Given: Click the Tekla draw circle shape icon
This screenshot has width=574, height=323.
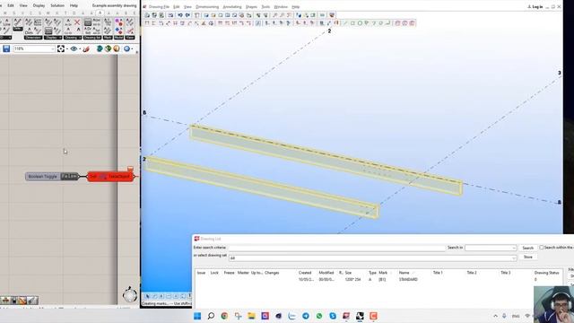Looking at the screenshot, I should coord(360,23).
